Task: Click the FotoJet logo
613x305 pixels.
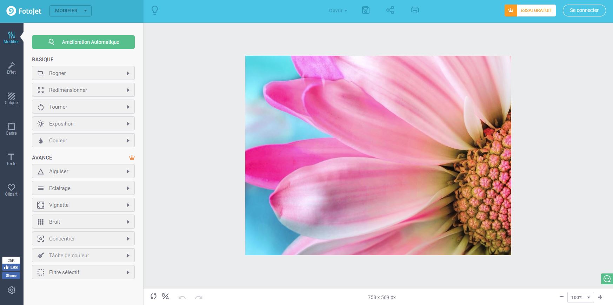Action: (x=24, y=11)
